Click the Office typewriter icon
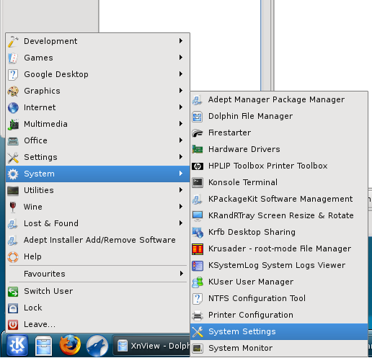 click(x=13, y=140)
